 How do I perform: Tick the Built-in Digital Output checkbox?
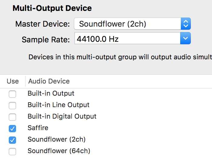point(12,117)
